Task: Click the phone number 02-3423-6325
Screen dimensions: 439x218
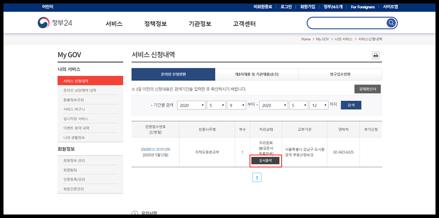Action: click(343, 152)
